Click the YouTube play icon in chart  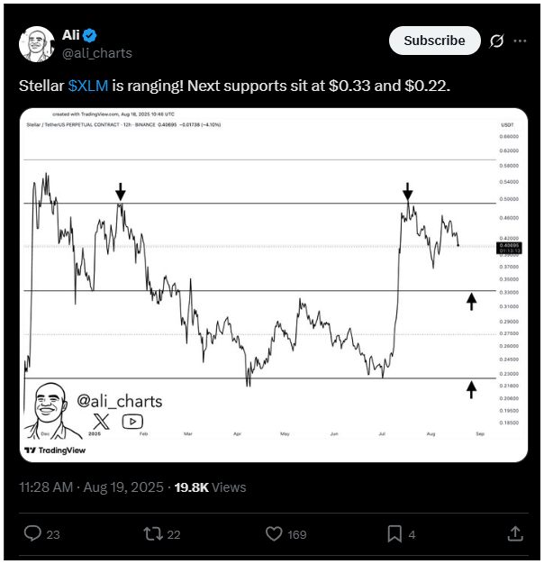132,422
